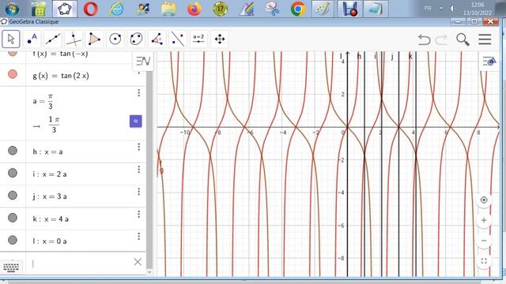Click the volume icon in system tray
The image size is (506, 284).
point(452,9)
